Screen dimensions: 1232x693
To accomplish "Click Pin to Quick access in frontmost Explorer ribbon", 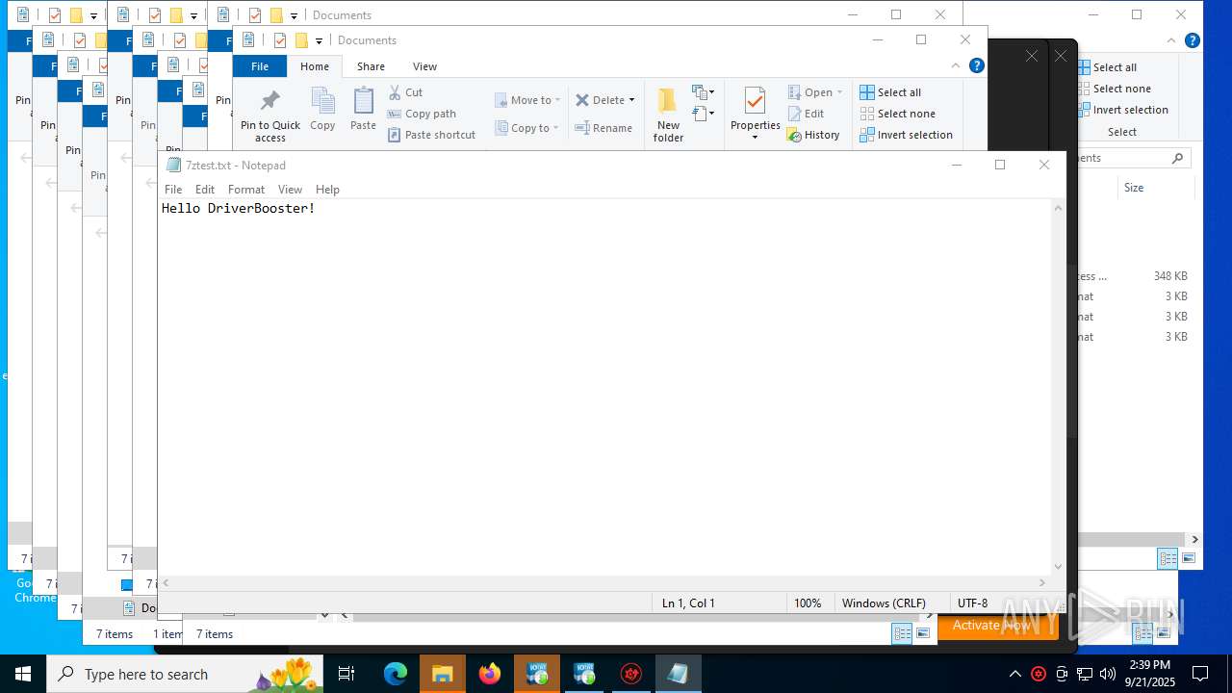I will tap(270, 115).
